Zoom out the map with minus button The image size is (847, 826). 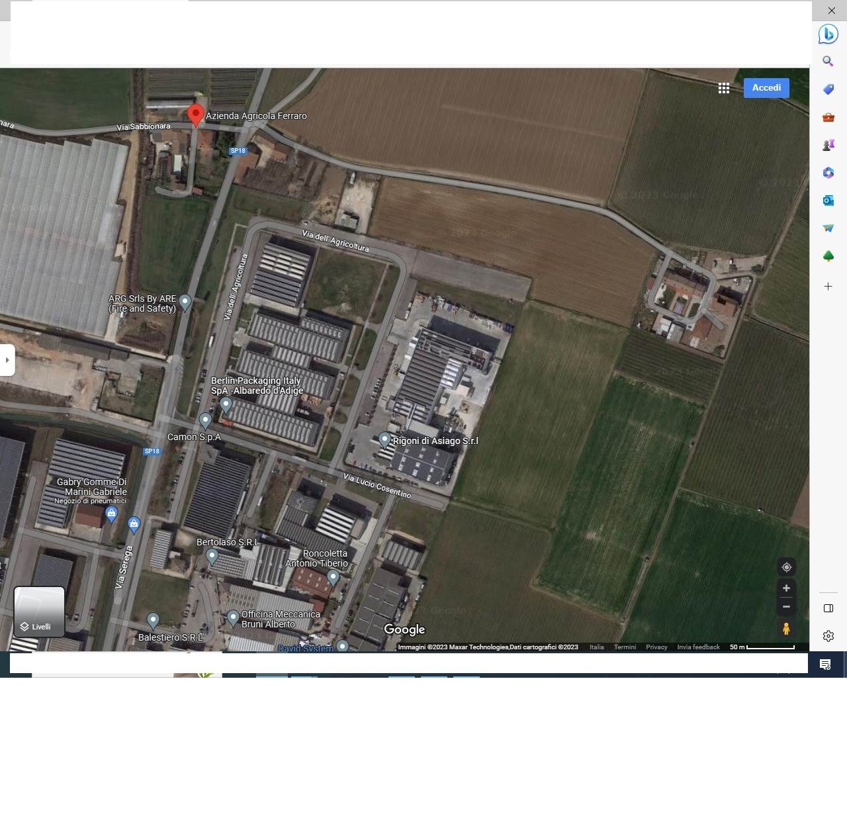tap(786, 607)
